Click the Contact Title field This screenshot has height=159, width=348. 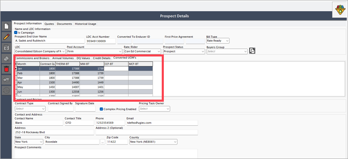click(79, 123)
